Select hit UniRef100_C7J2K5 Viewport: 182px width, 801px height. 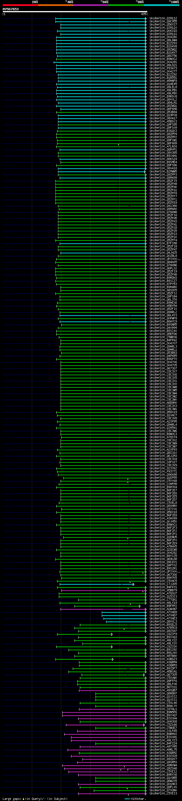pyautogui.click(x=163, y=584)
